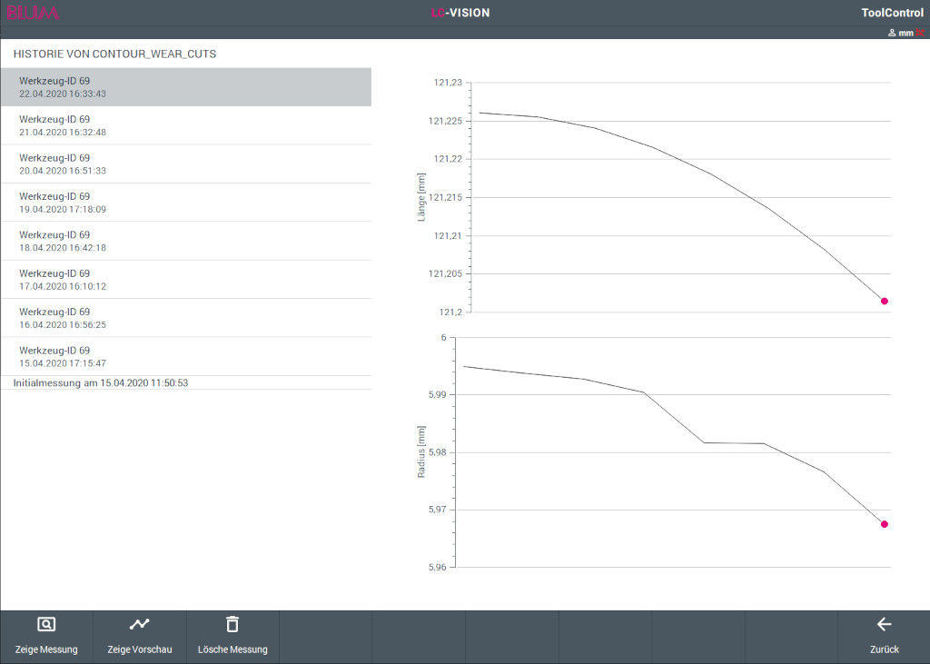Click the 5,99 axis value
The width and height of the screenshot is (930, 664).
[437, 394]
